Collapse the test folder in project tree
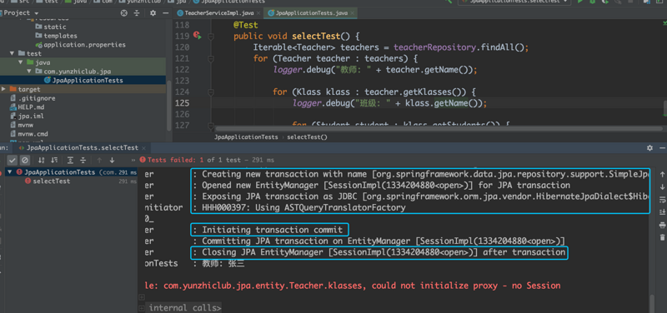667x313 pixels. click(12, 53)
